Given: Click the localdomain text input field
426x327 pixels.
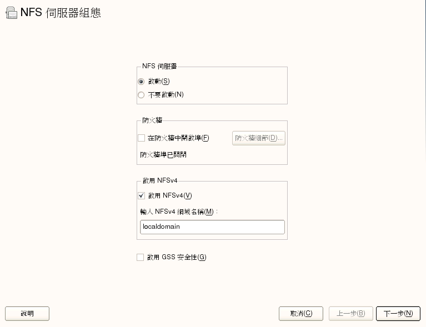Looking at the screenshot, I should pos(212,227).
